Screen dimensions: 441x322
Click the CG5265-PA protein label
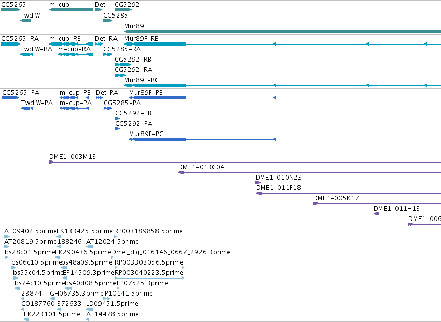21,93
